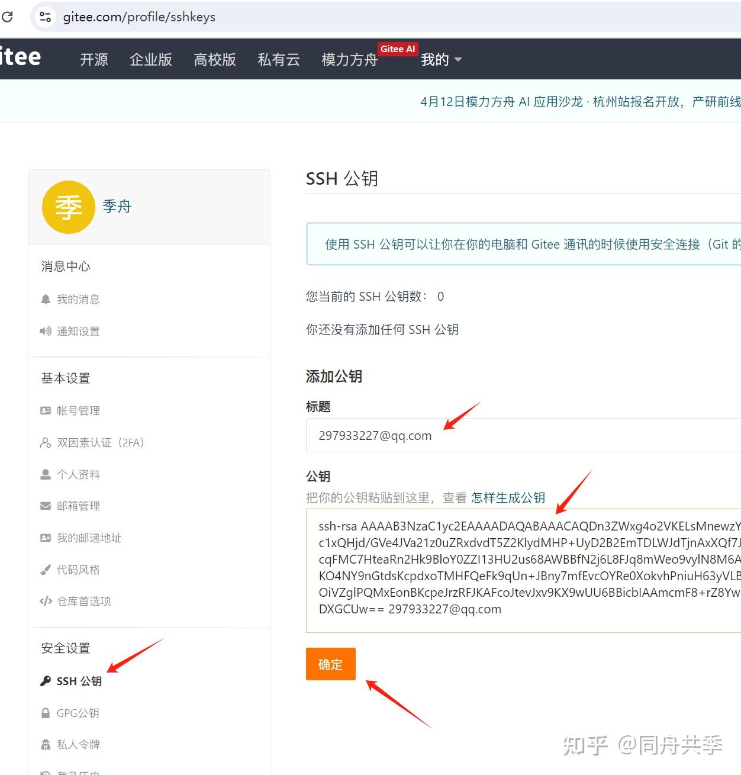This screenshot has height=775, width=741.
Task: Select 我的邮递地址 setting
Action: click(x=89, y=538)
